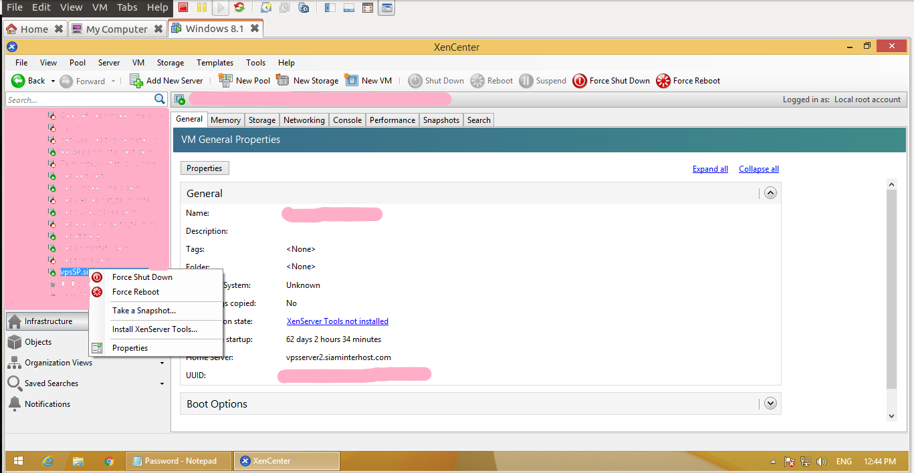The image size is (914, 473).
Task: Open the Saved Searches dropdown arrow
Action: (162, 384)
